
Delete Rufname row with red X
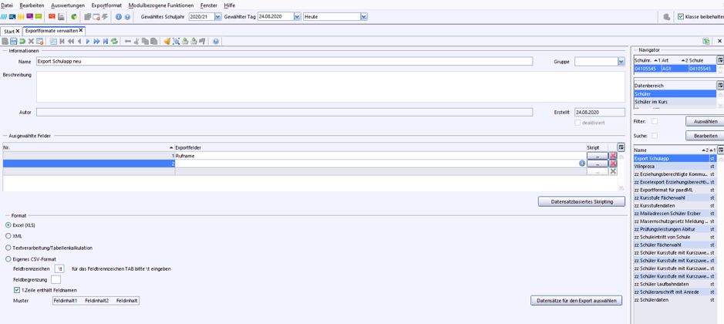(613, 156)
